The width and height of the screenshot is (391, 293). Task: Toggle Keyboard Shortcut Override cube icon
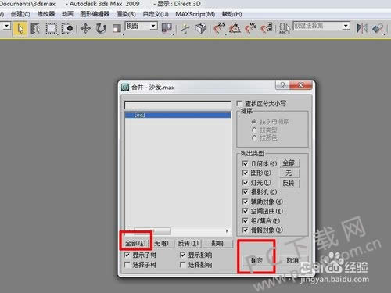(x=201, y=28)
